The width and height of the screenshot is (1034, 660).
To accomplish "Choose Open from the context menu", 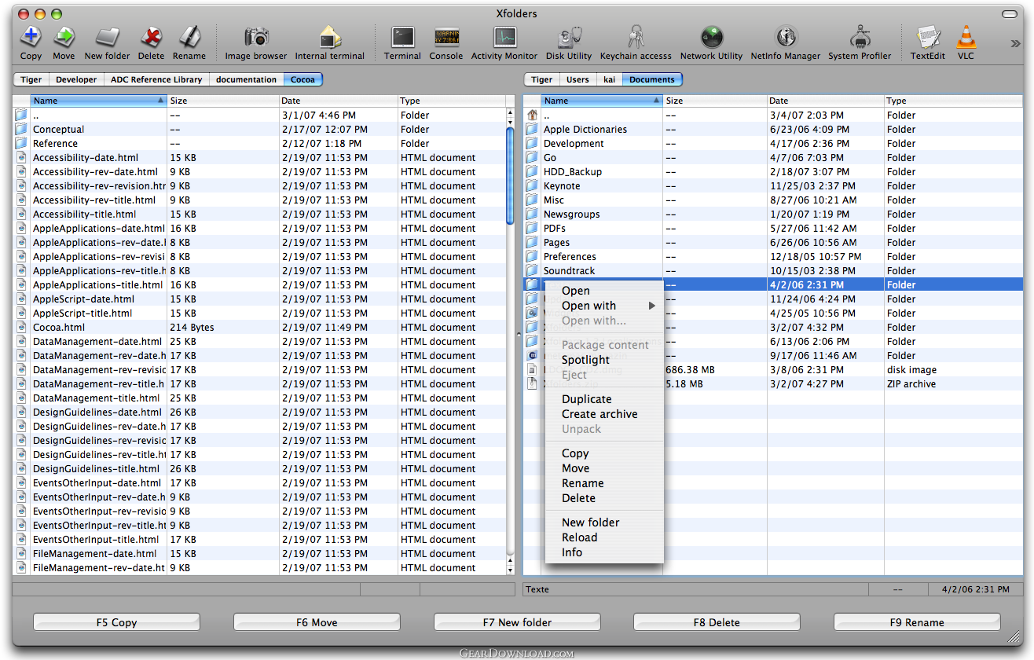I will (x=604, y=291).
